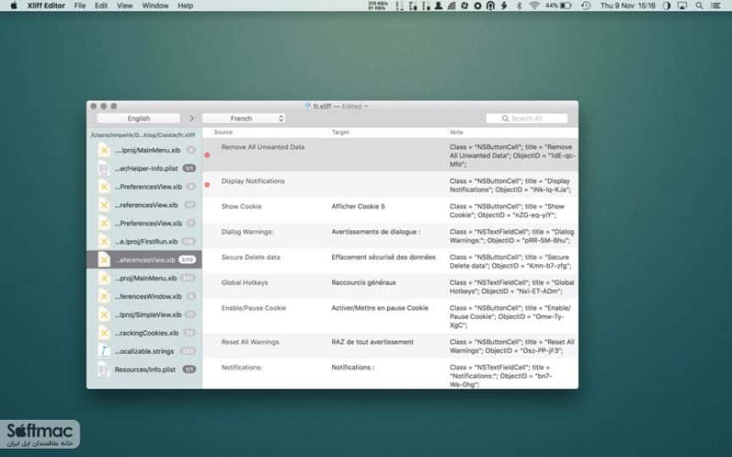Image resolution: width=732 pixels, height=457 pixels.
Task: Click the red untranslated dot beside Remove All Unwanted Data
Action: point(208,155)
